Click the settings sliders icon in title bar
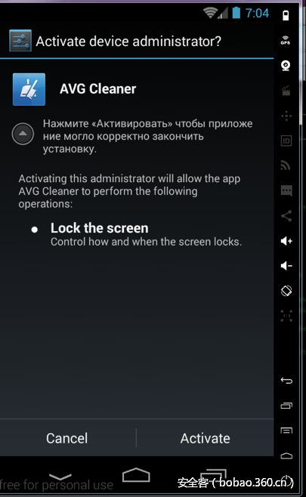 20,41
